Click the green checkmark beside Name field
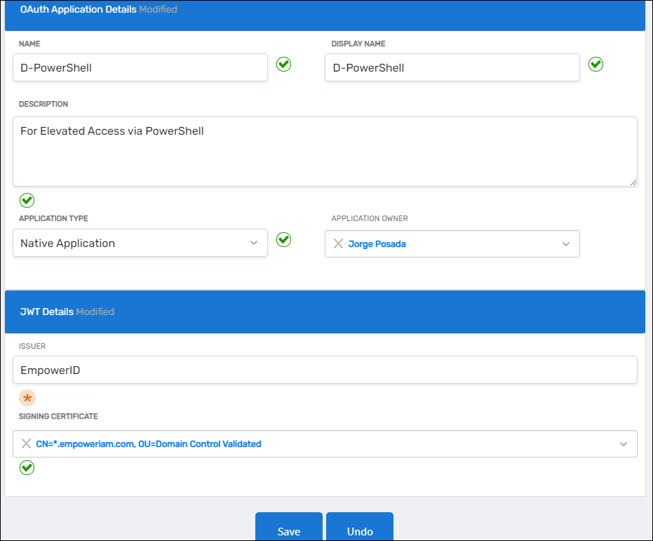 pos(283,64)
